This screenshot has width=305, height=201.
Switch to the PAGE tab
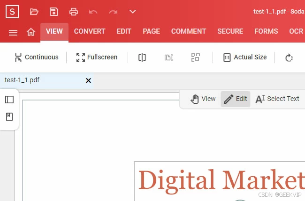(152, 31)
